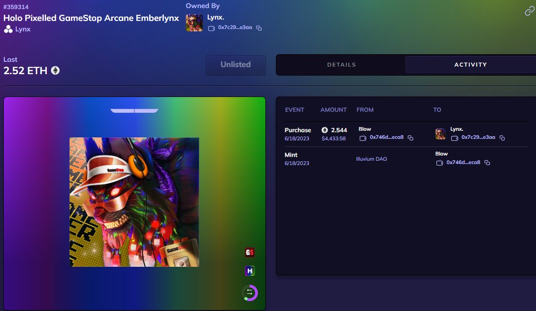
Task: Copy Blow's address in the Purchase row
Action: coord(411,138)
